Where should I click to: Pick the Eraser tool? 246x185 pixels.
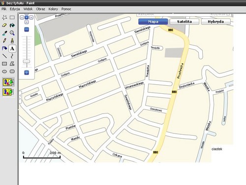point(4,25)
